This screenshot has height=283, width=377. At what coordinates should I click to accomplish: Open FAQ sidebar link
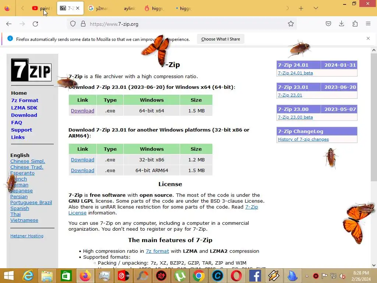(x=17, y=122)
